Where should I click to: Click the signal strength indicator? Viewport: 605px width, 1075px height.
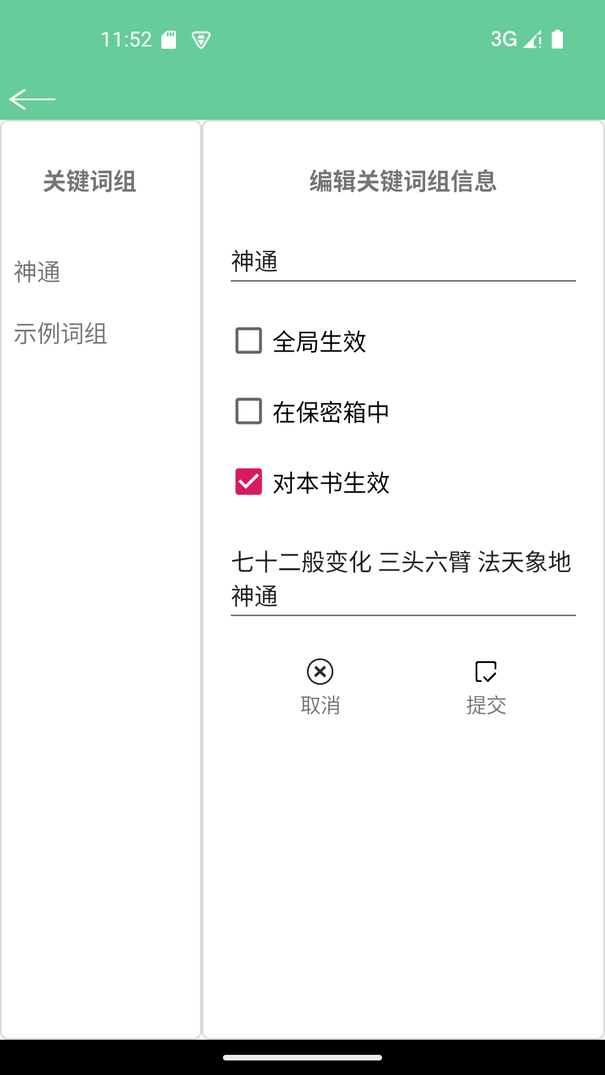[x=530, y=39]
